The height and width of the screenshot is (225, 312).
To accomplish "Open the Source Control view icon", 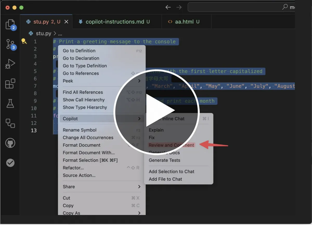I will [x=10, y=44].
